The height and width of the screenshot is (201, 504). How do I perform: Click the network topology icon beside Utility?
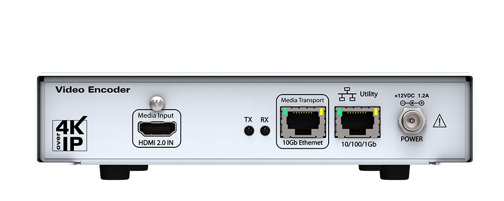tap(347, 94)
